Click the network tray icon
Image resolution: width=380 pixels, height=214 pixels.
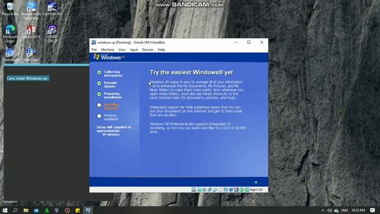[x=337, y=210]
